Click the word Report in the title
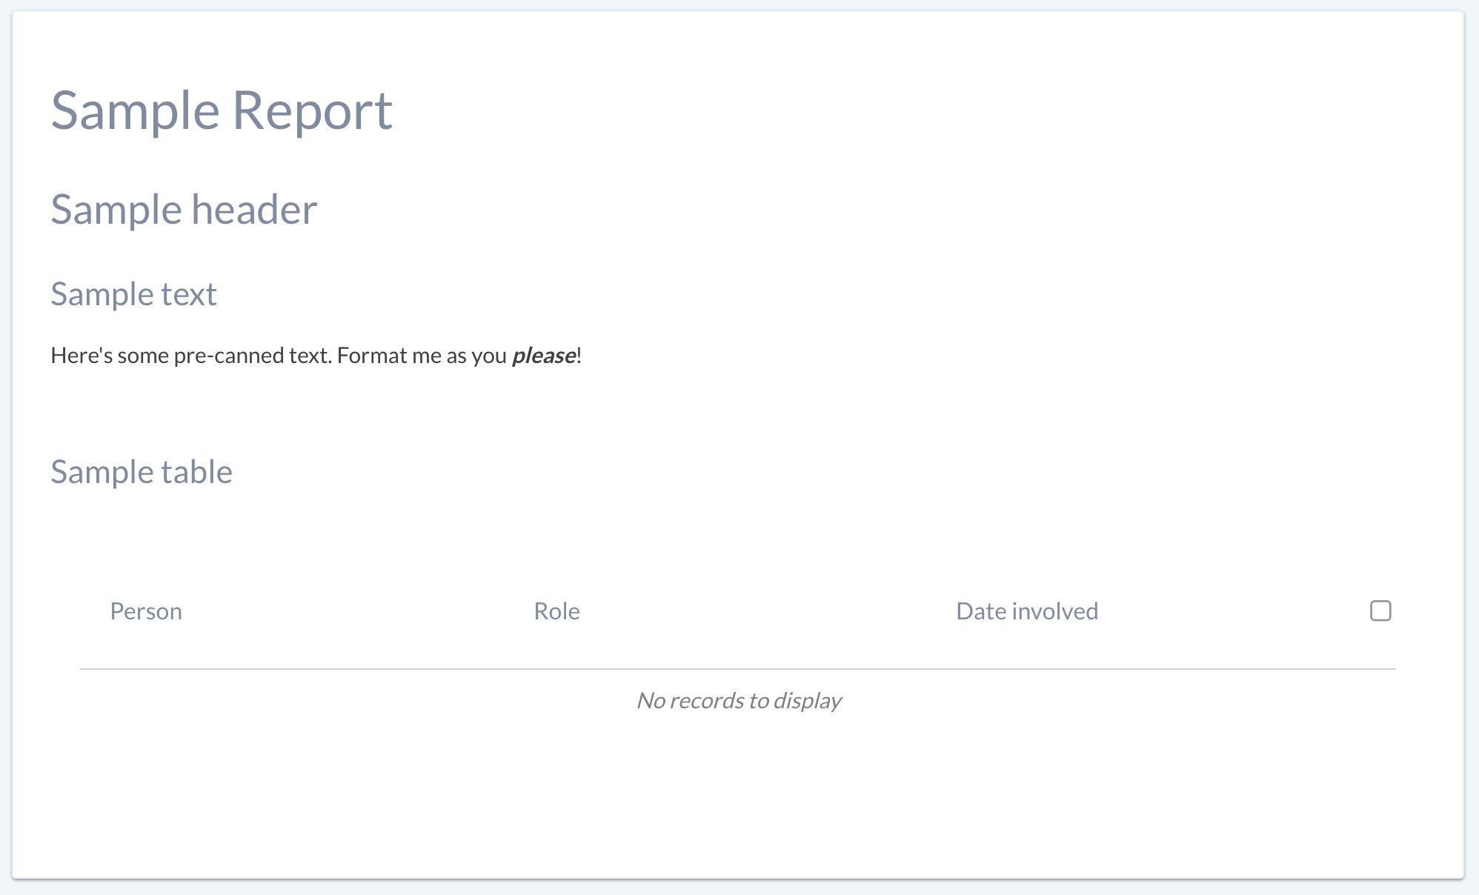 pyautogui.click(x=312, y=111)
